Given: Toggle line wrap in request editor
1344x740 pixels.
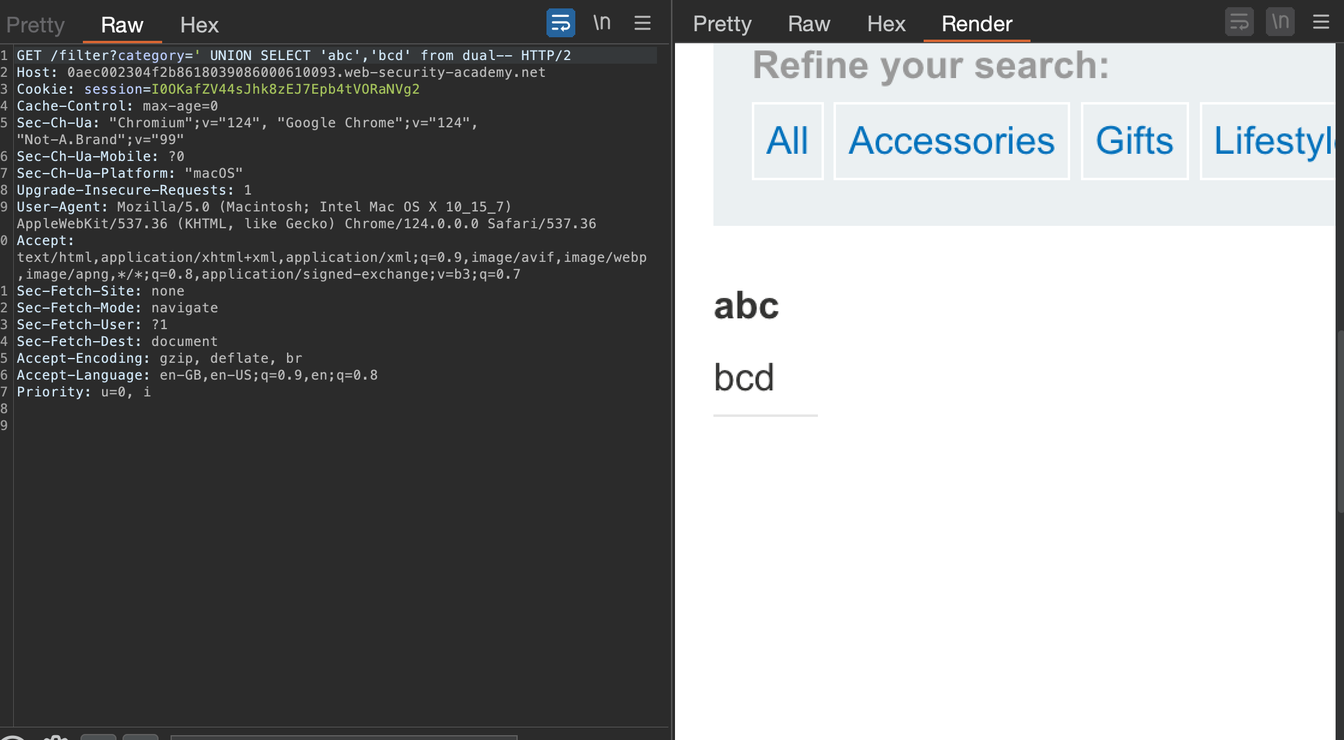Looking at the screenshot, I should tap(560, 23).
